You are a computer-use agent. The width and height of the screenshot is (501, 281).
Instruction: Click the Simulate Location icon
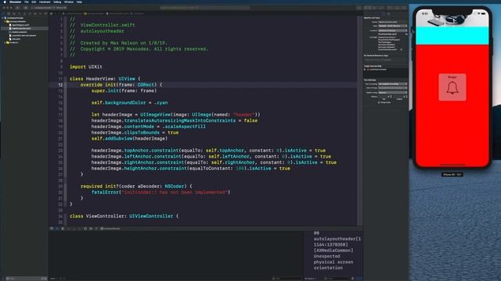[96, 229]
